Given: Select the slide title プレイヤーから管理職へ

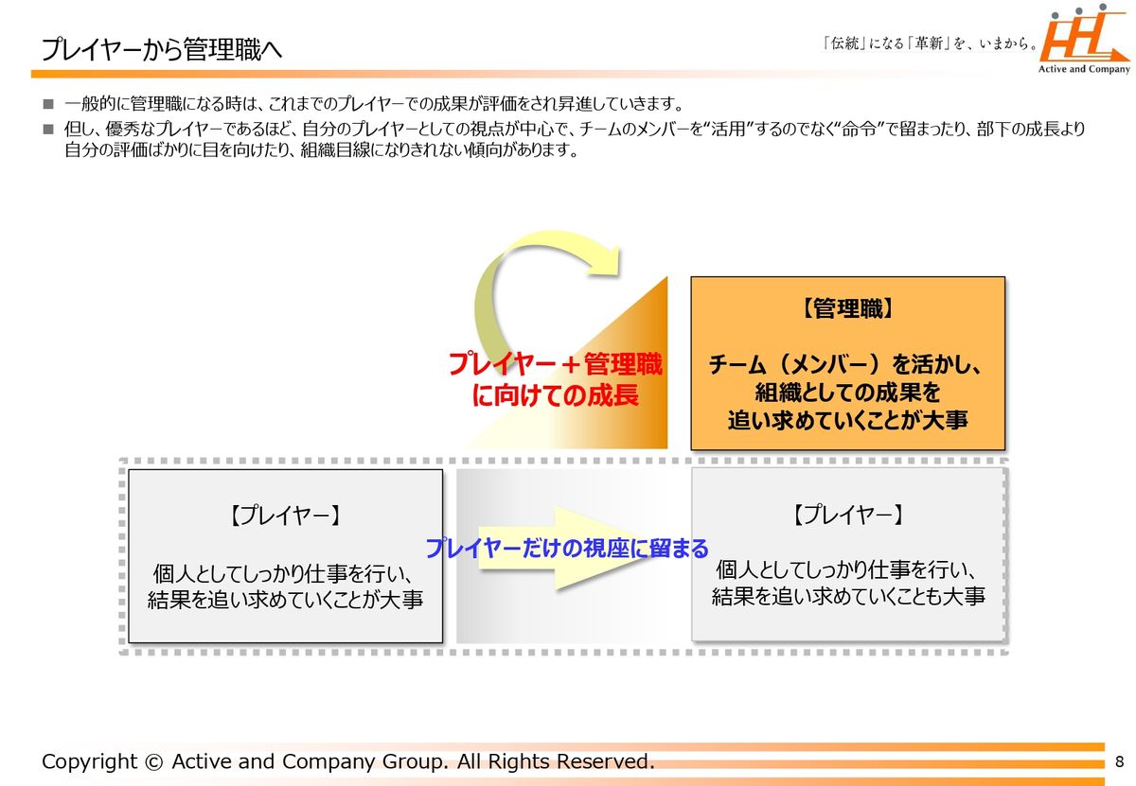Looking at the screenshot, I should coord(161,47).
